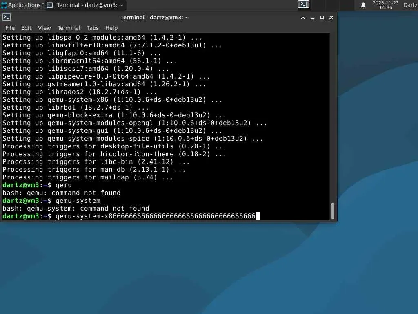Click 'bash: qemu: command not found' line
The width and height of the screenshot is (418, 314).
click(x=62, y=193)
